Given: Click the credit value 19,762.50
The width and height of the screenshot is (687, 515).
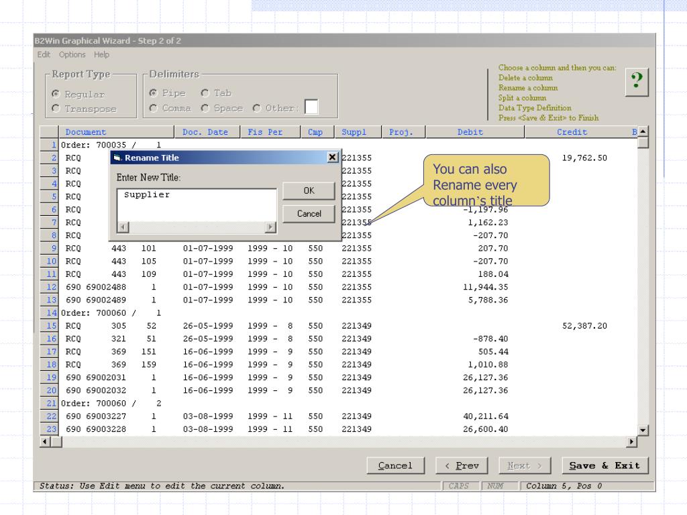Looking at the screenshot, I should 584,158.
